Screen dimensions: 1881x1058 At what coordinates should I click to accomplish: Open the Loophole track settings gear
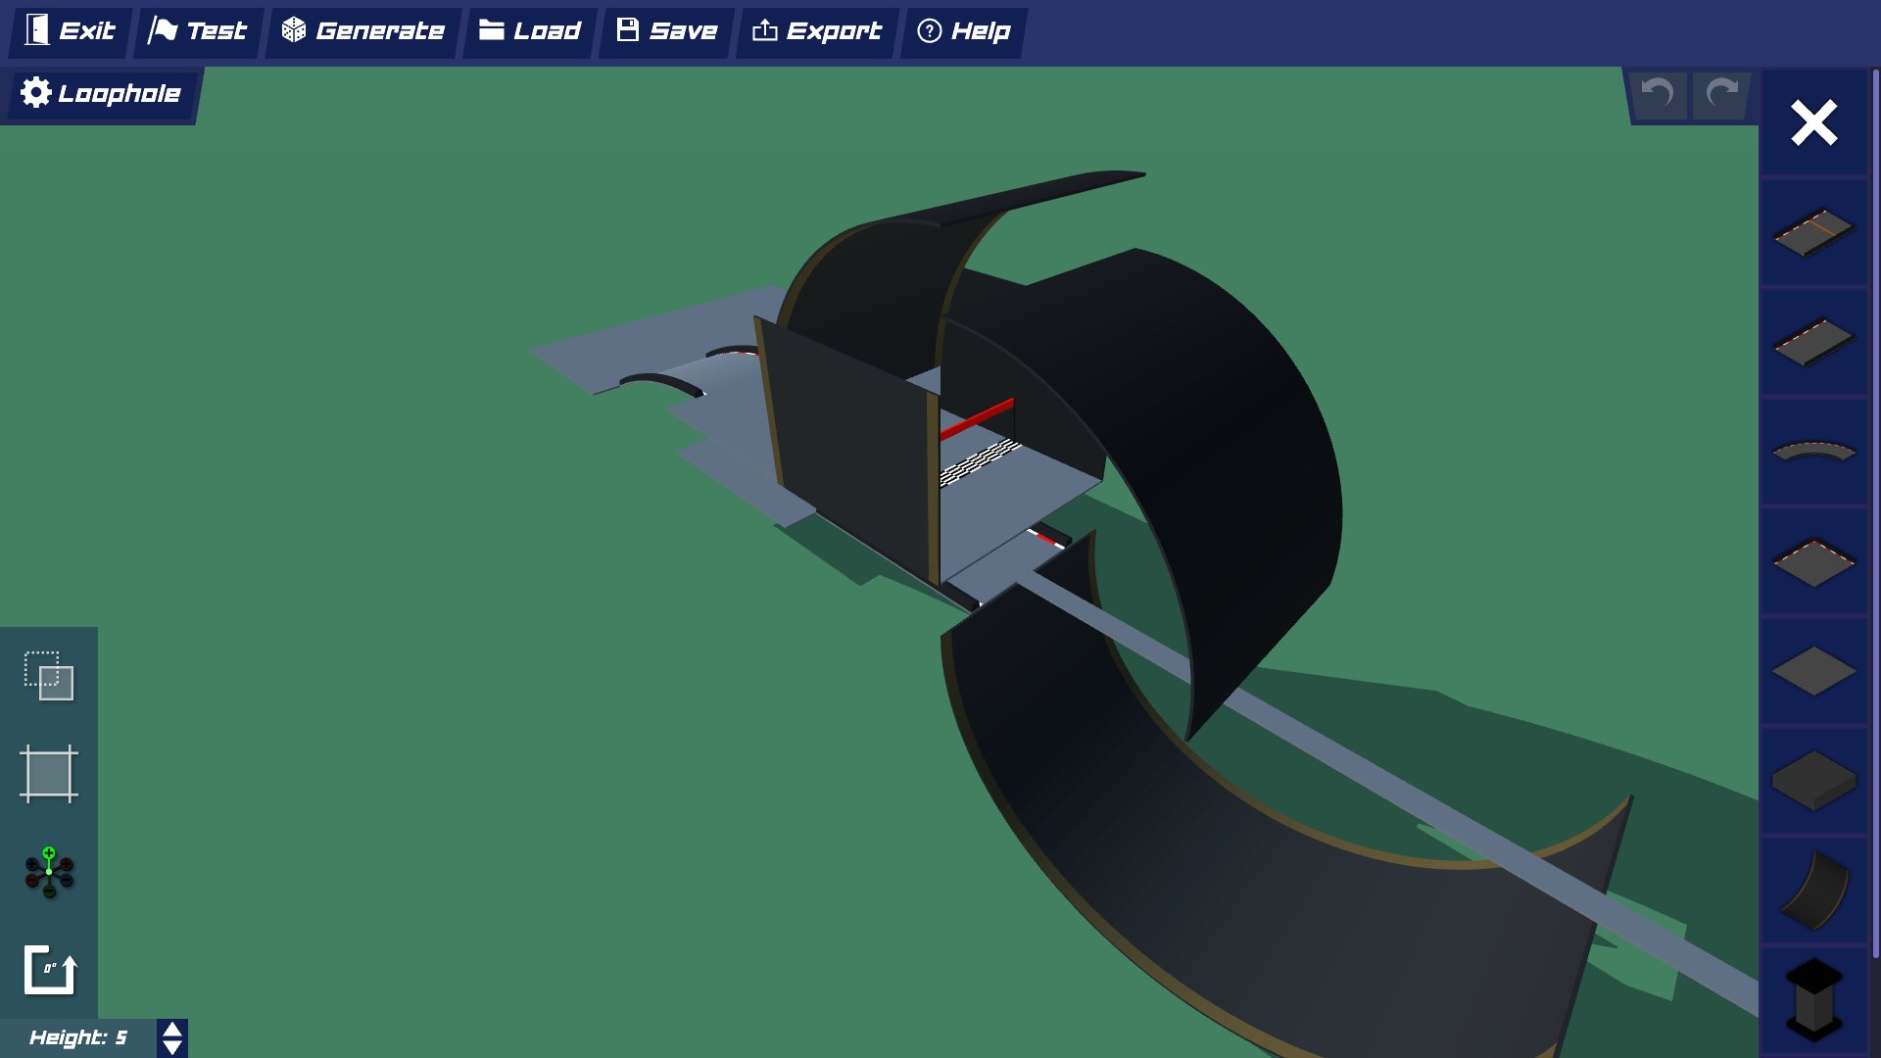pos(35,92)
